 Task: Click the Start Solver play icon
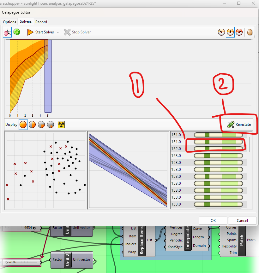point(30,32)
